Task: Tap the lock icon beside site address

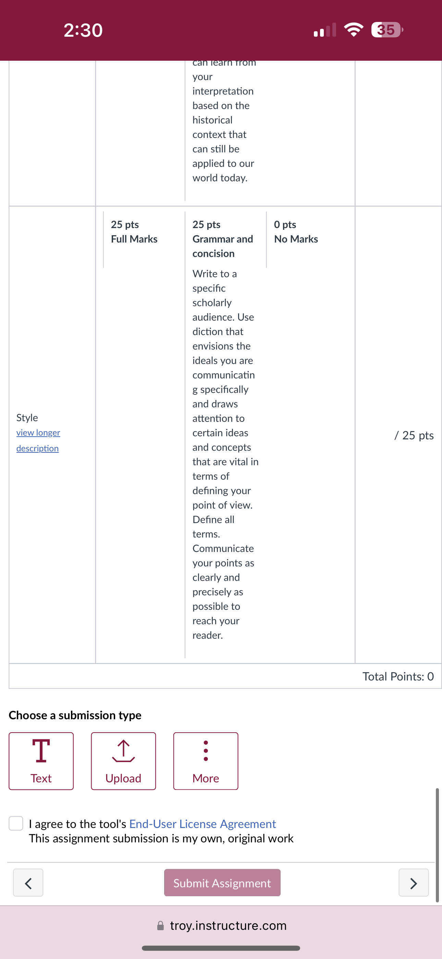Action: [160, 925]
